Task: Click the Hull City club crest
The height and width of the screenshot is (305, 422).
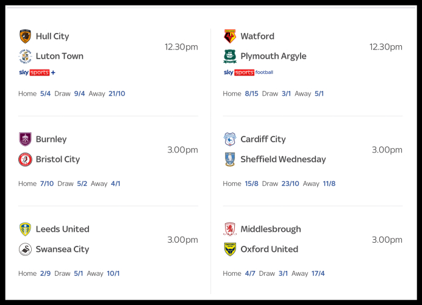Action: (25, 37)
